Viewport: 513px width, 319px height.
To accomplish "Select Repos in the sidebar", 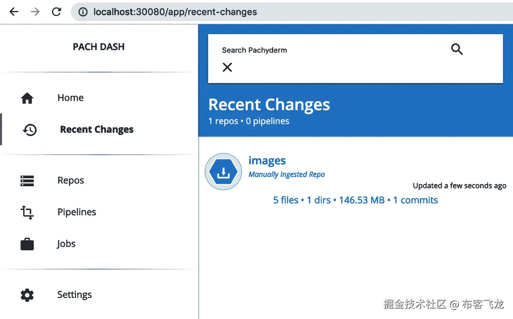I will 71,180.
